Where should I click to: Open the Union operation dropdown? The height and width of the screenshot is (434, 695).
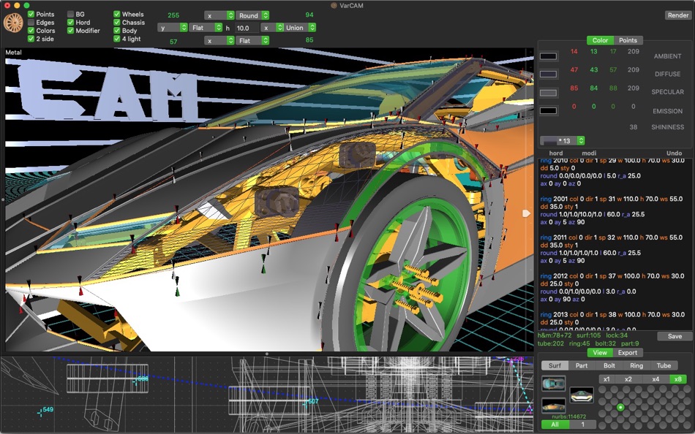[300, 28]
